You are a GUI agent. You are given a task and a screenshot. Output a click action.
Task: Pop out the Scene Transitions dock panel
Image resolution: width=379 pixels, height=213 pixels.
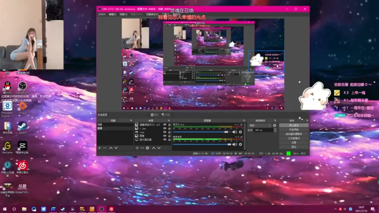click(x=275, y=121)
